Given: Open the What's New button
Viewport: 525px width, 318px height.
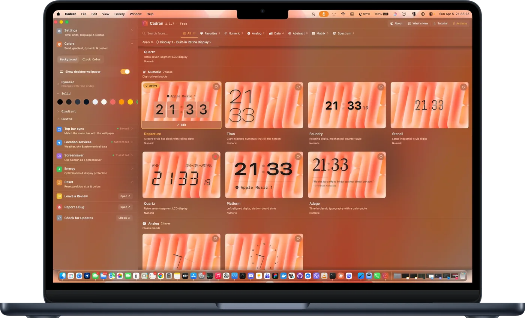Looking at the screenshot, I should (418, 23).
